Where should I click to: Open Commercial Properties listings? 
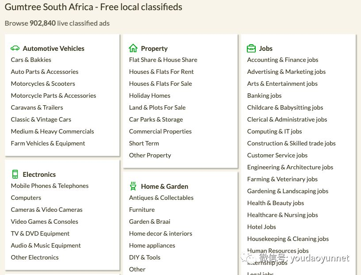point(160,131)
